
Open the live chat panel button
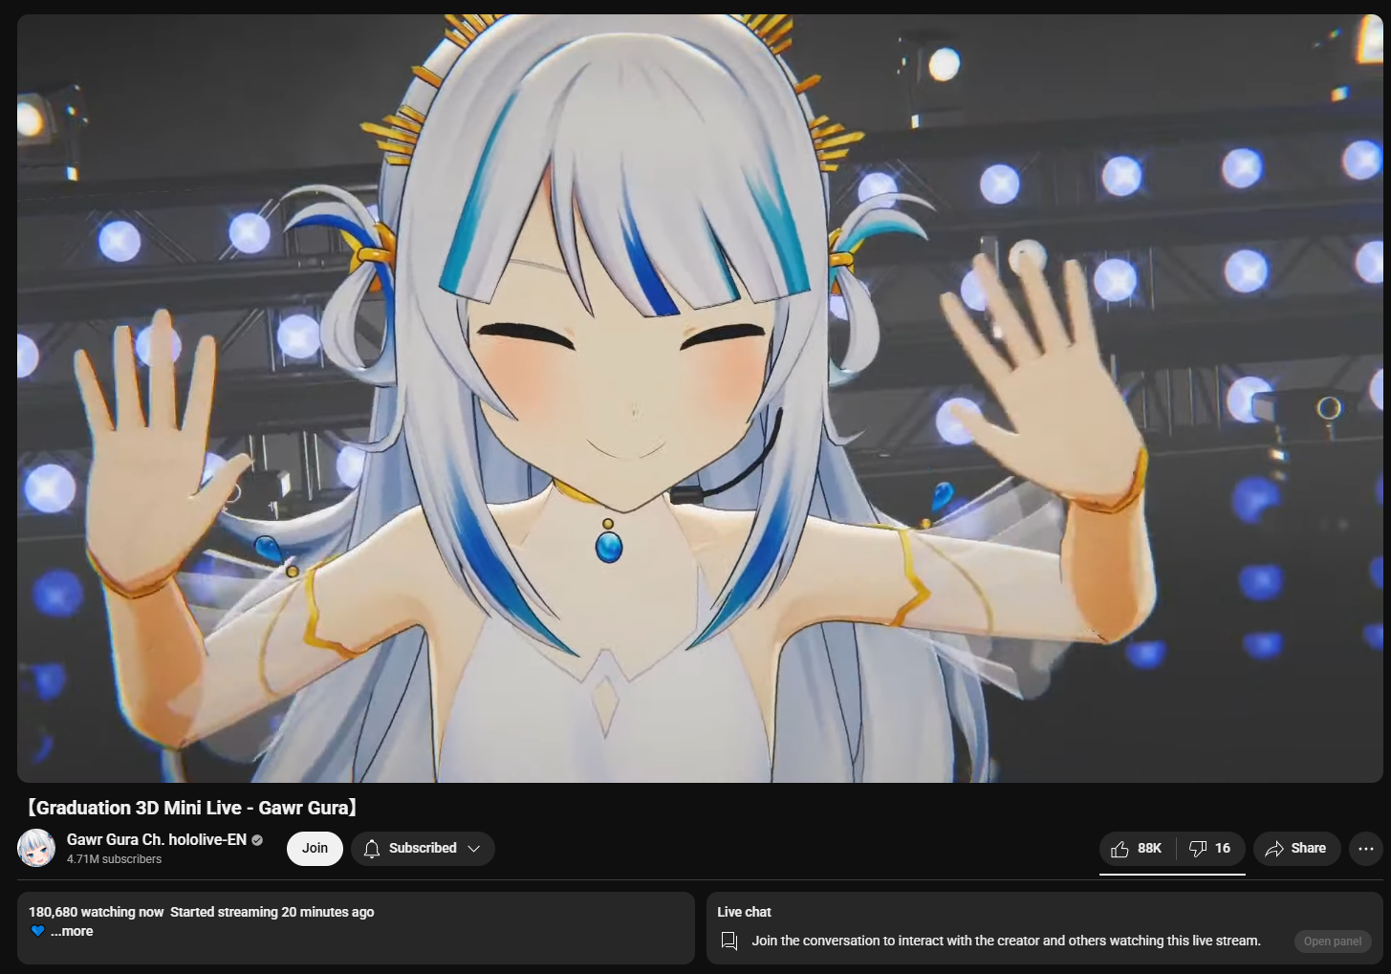coord(1332,942)
